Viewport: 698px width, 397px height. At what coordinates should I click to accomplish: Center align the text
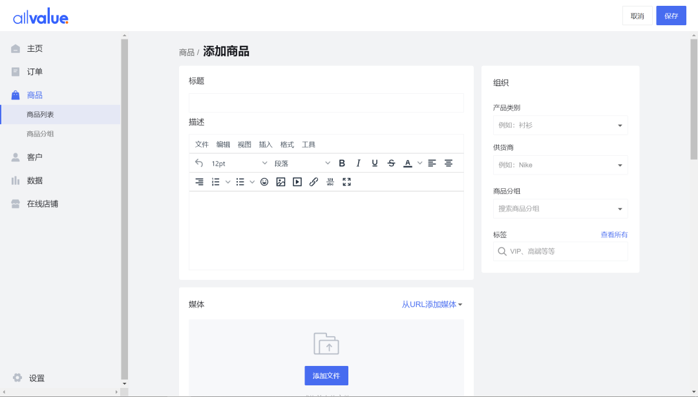449,163
